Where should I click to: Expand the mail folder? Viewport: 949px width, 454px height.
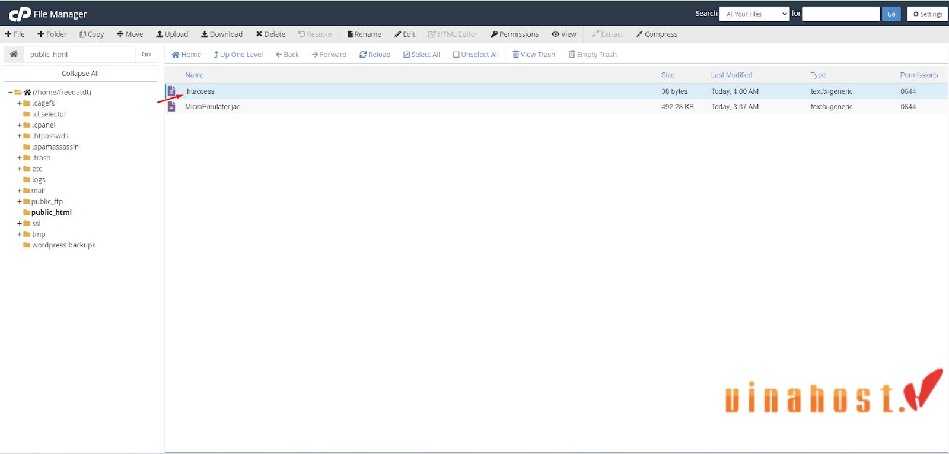pyautogui.click(x=20, y=191)
